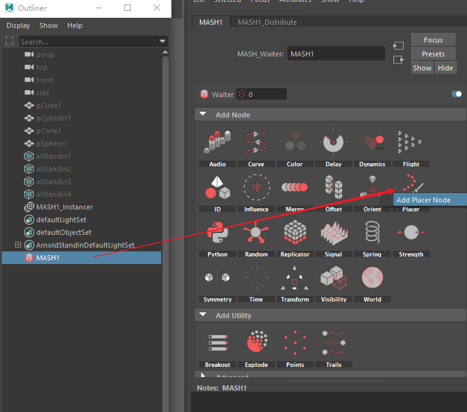Click the load-outputs icon below the inputs icon
Screen dimensions: 467x412
tap(398, 60)
